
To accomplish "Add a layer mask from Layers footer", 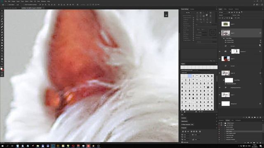I will [x=249, y=118].
